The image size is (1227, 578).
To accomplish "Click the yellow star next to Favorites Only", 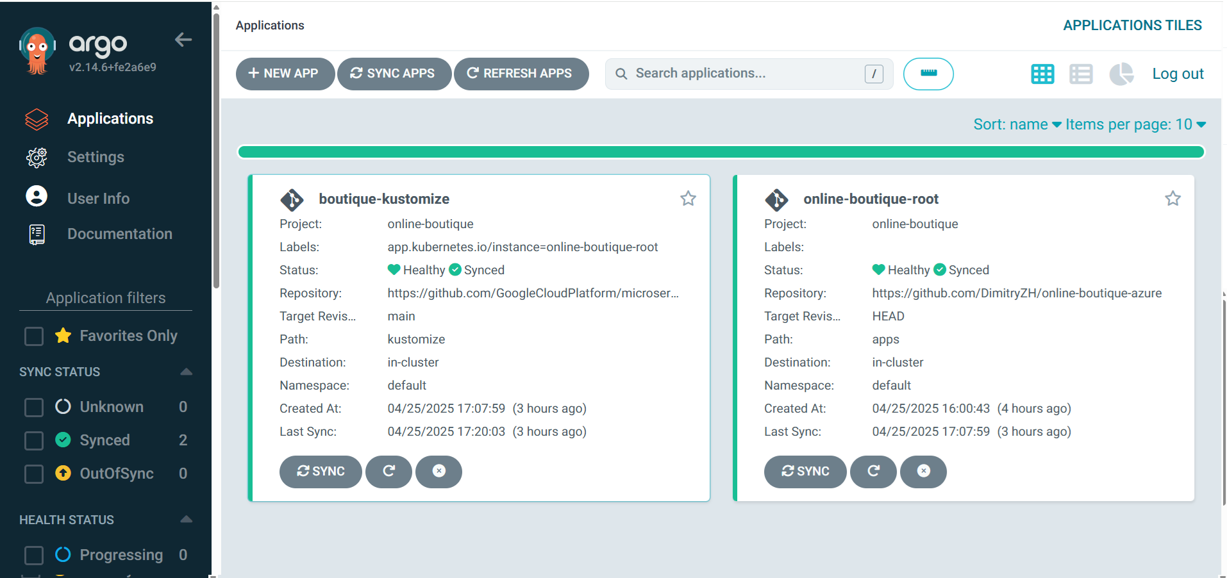I will (63, 336).
